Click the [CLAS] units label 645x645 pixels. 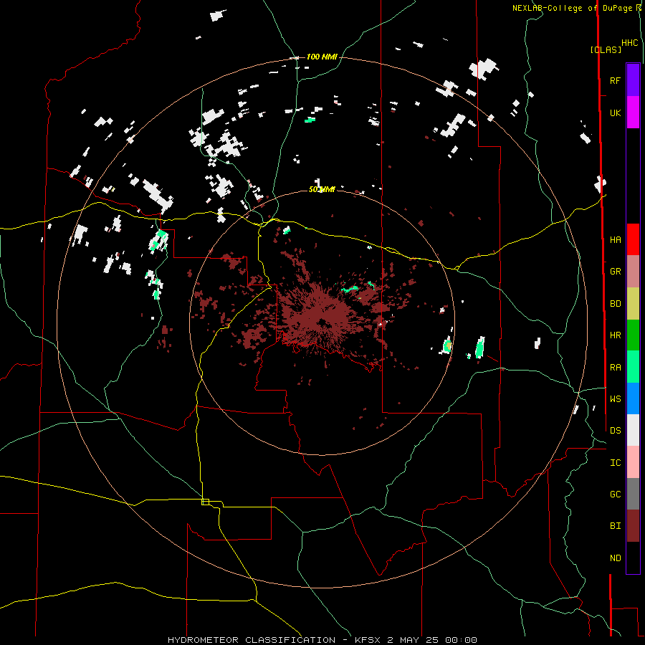(606, 49)
